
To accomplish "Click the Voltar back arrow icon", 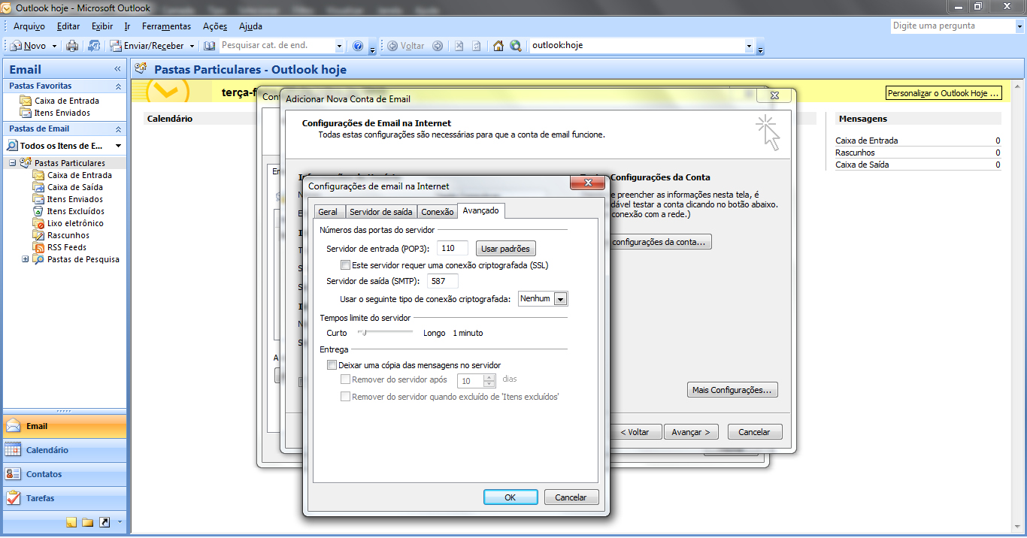I will 392,46.
